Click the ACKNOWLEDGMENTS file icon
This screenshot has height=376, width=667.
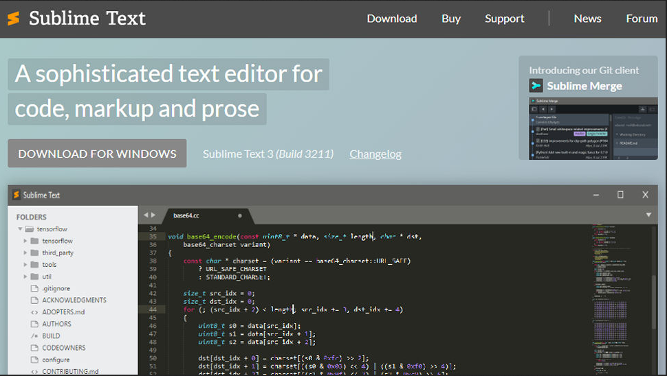tap(34, 300)
